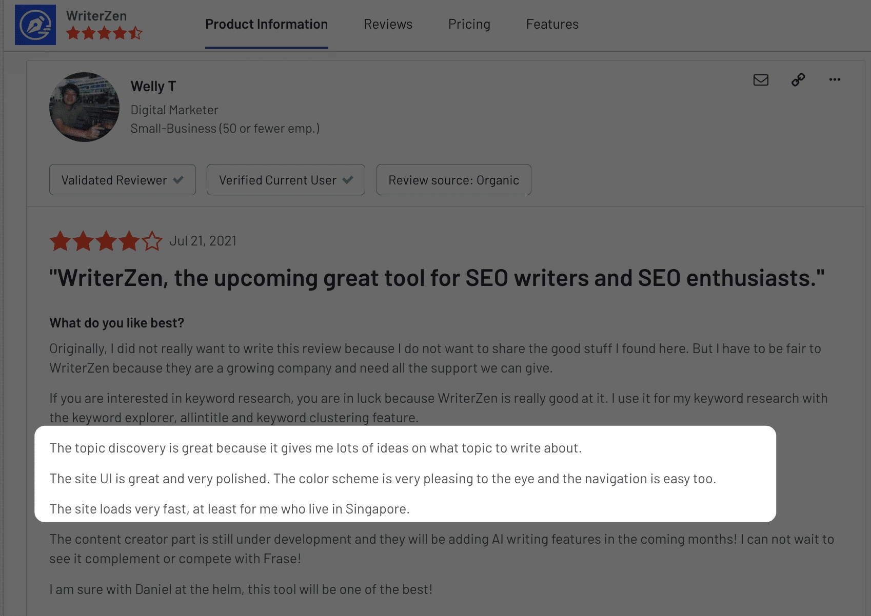Image resolution: width=871 pixels, height=616 pixels.
Task: Open the three-dot more options menu
Action: coord(835,79)
